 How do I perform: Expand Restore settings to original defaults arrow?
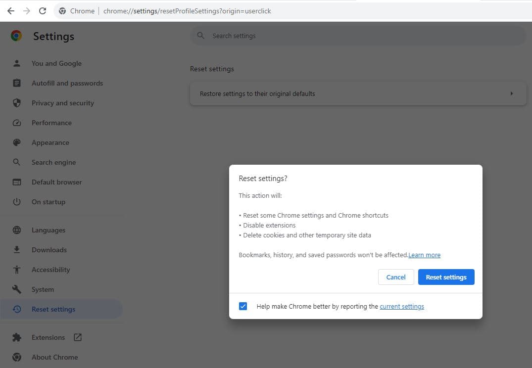pyautogui.click(x=511, y=93)
